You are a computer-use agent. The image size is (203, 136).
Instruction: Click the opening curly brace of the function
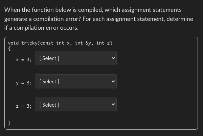9,49
